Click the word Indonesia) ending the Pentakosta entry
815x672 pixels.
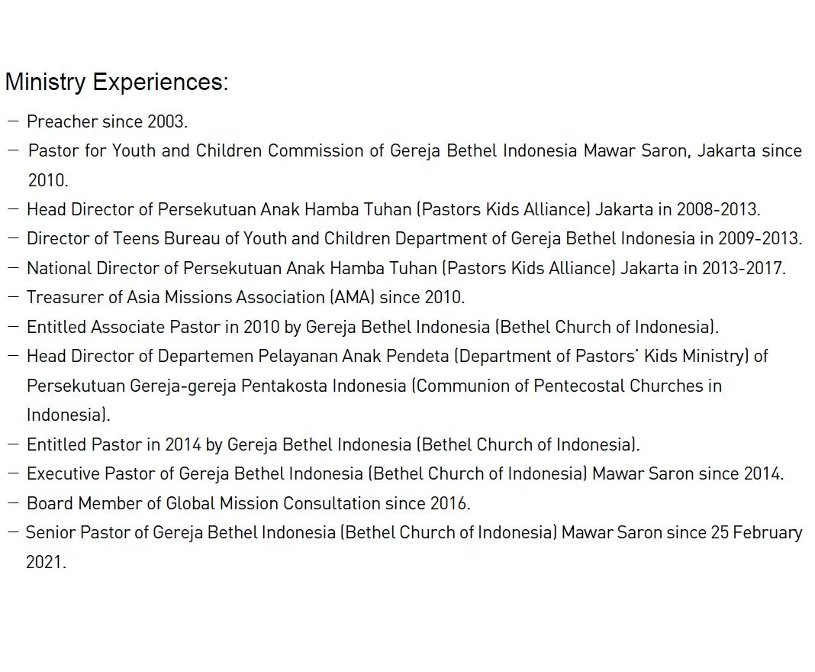pos(69,415)
